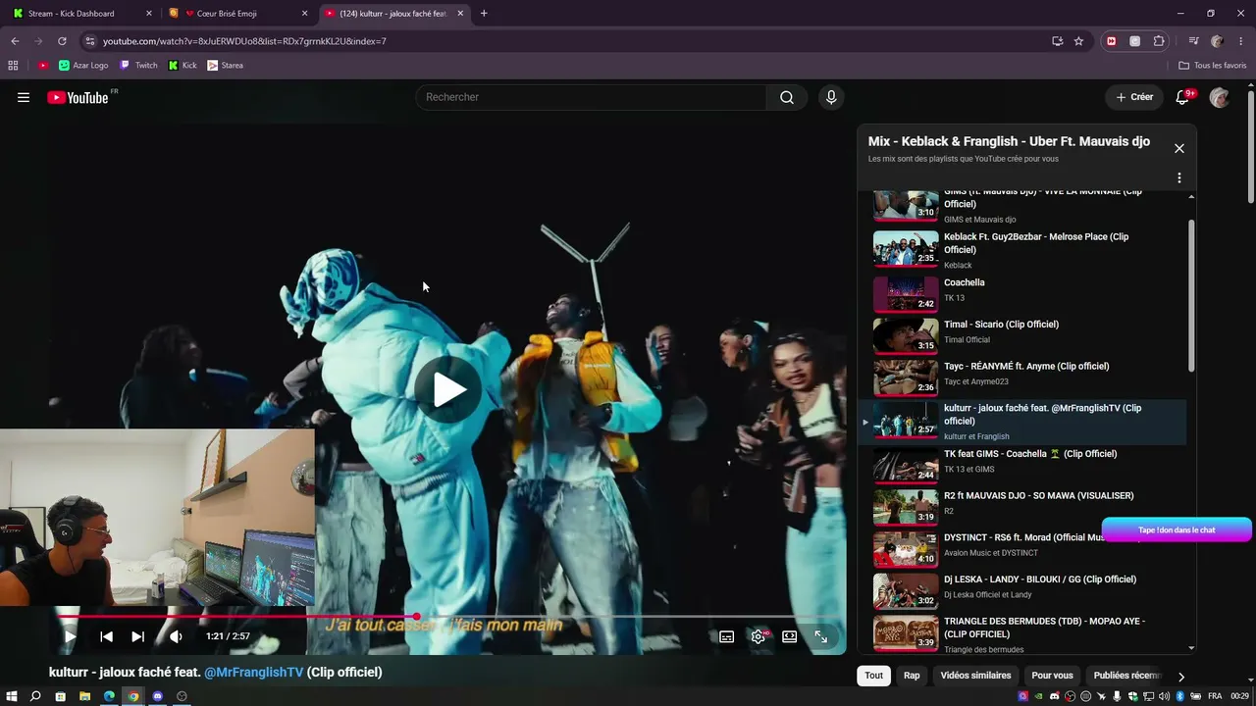Image resolution: width=1256 pixels, height=706 pixels.
Task: Reload the current page
Action: click(62, 41)
